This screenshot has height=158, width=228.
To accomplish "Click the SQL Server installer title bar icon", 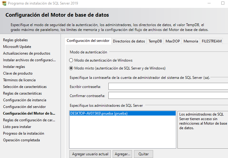I will click(4, 3).
